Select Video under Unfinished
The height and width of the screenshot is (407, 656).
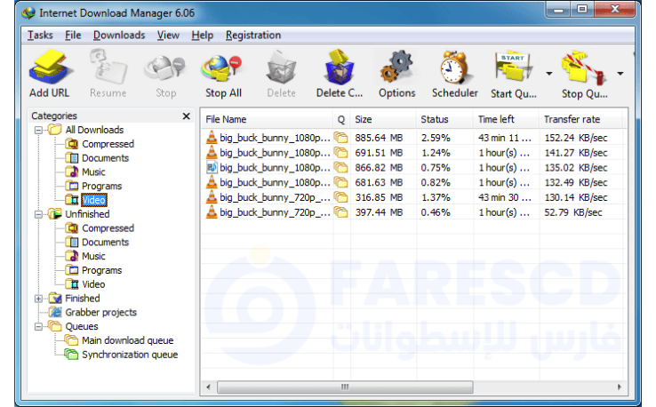93,284
